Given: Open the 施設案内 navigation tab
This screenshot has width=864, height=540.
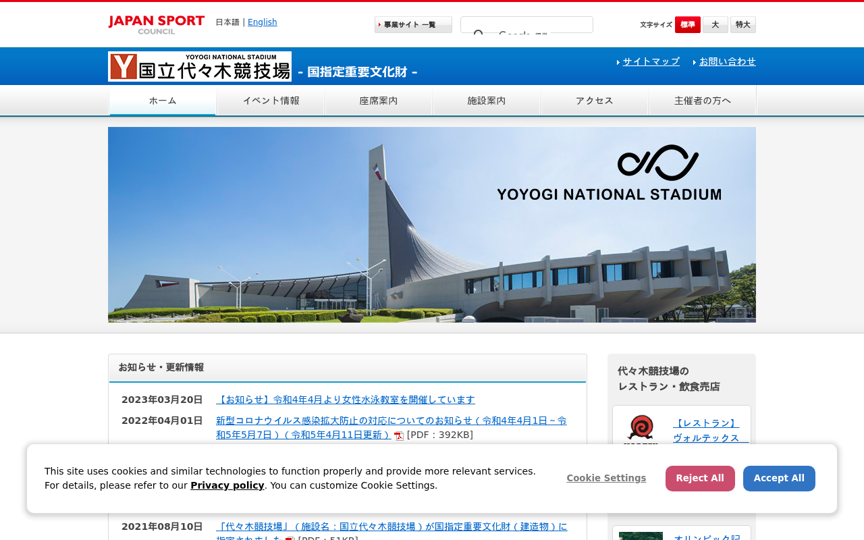Looking at the screenshot, I should (487, 101).
